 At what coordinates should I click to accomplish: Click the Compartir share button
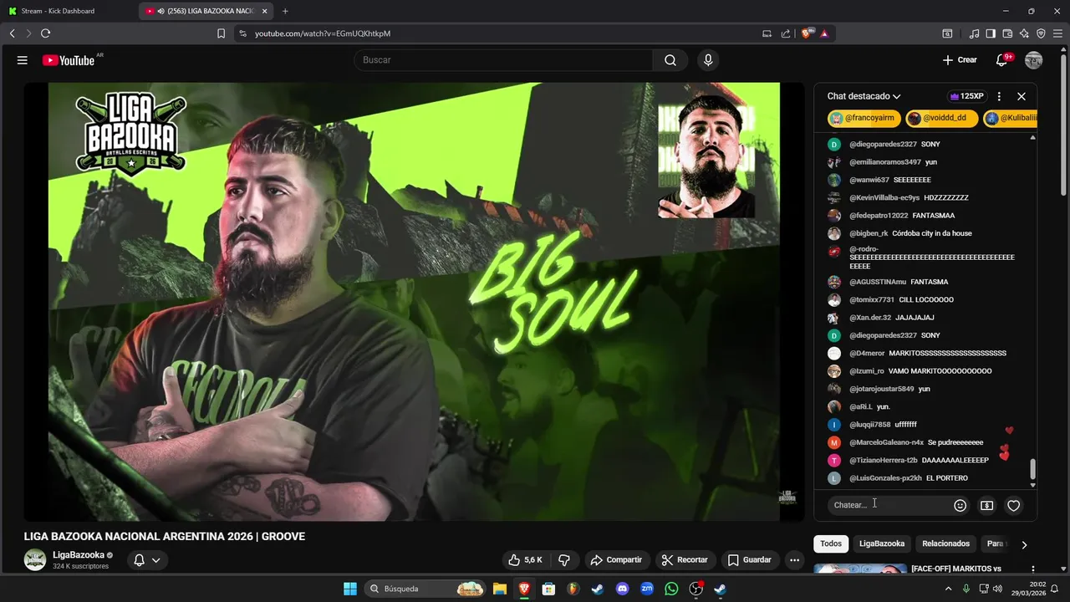pos(616,560)
